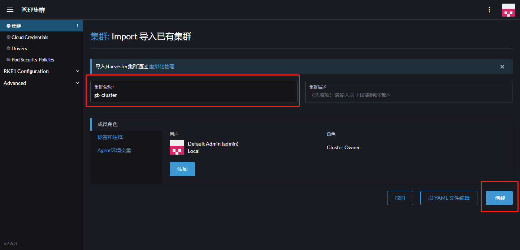Click the 管理集群 header title
520x250 pixels.
click(33, 10)
